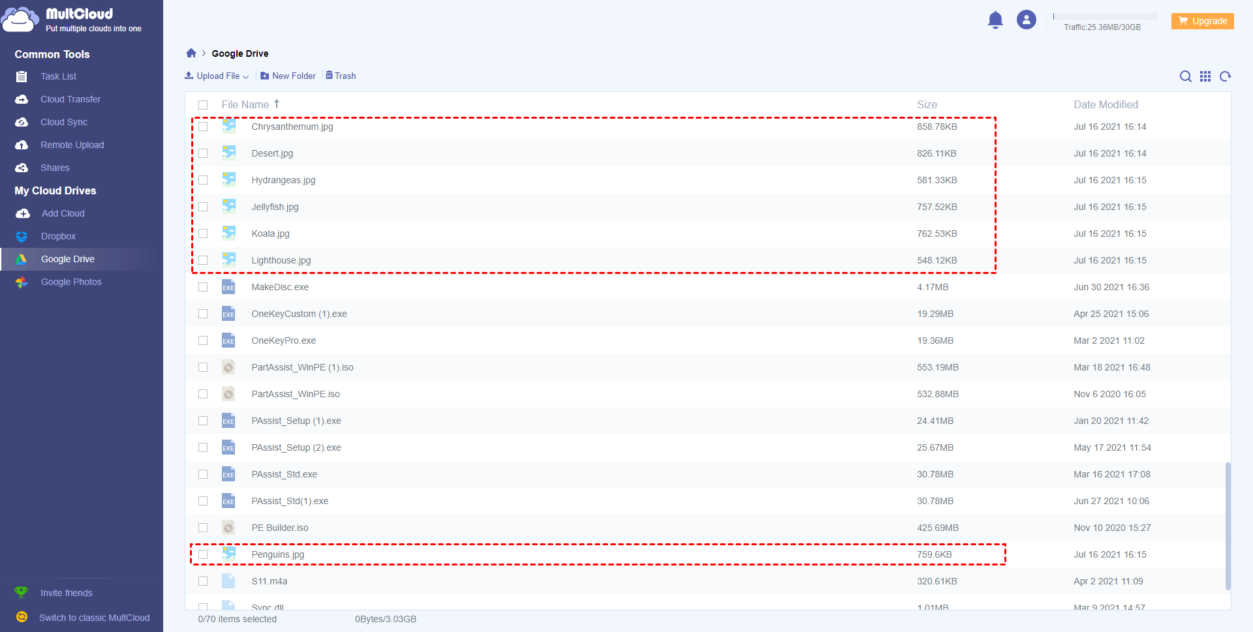
Task: Click the Invite friends trophy icon
Action: (22, 592)
